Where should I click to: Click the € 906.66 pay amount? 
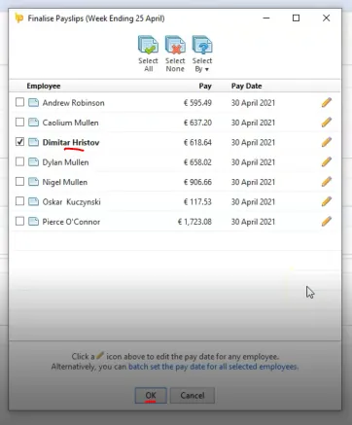pyautogui.click(x=197, y=182)
